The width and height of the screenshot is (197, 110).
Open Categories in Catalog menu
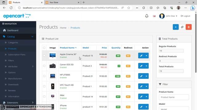(18, 42)
